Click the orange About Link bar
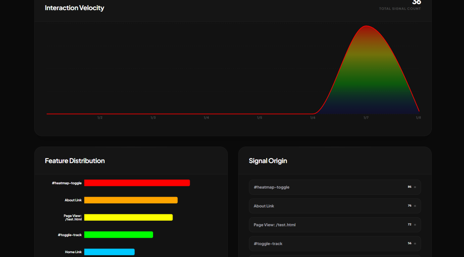 click(x=131, y=200)
